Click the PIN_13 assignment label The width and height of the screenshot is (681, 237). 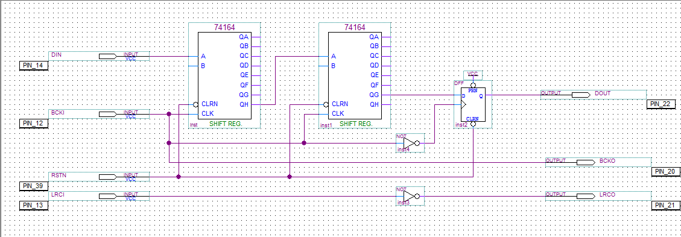pos(34,205)
